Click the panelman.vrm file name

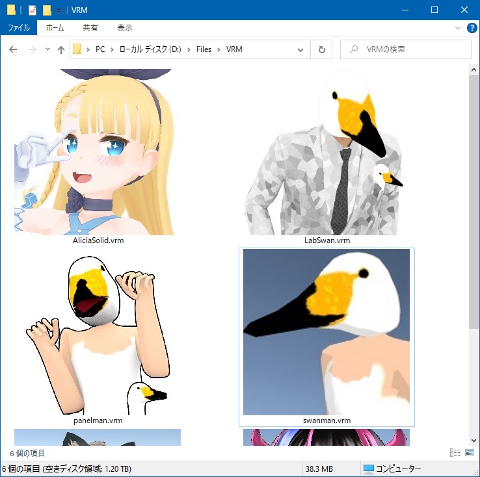click(x=98, y=420)
